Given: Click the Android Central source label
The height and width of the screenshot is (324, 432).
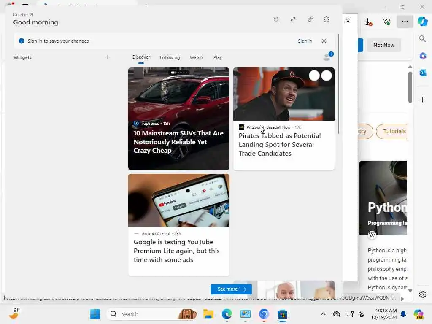Looking at the screenshot, I should pyautogui.click(x=156, y=233).
